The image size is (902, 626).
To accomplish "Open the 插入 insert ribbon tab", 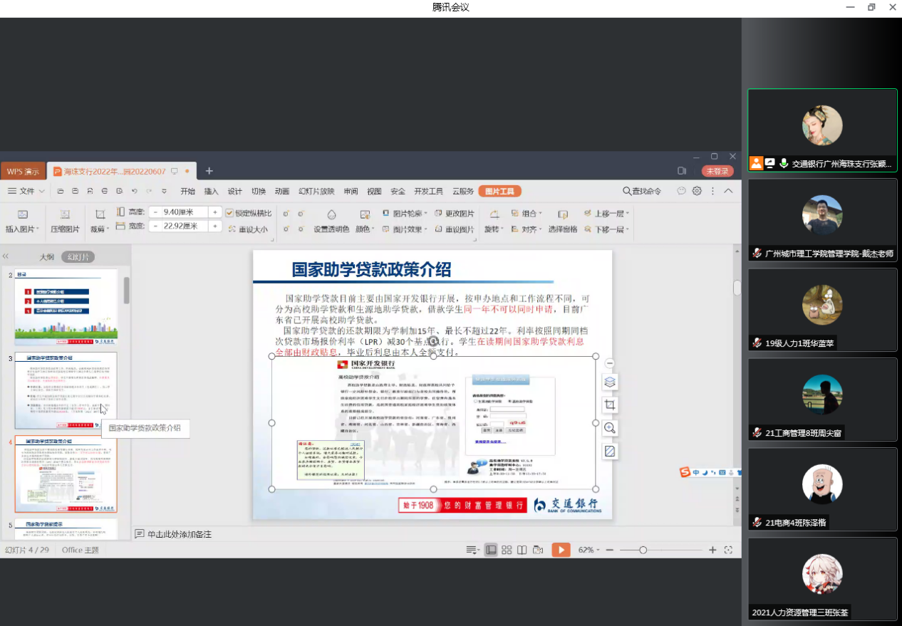I will pyautogui.click(x=211, y=191).
